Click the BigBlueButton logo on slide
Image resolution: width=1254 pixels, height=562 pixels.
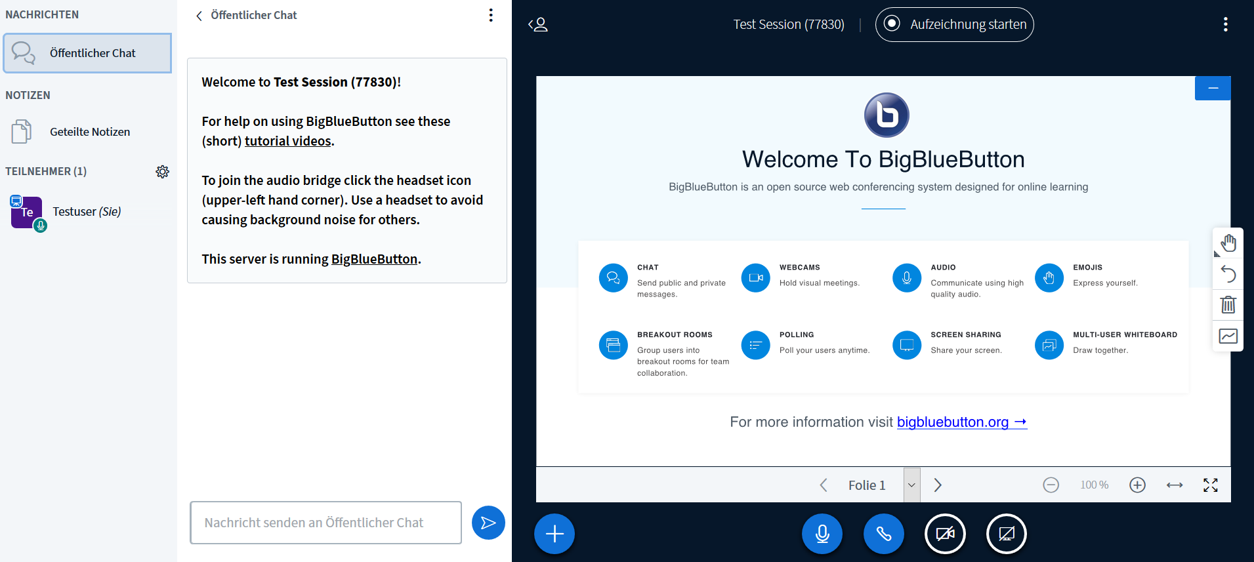pyautogui.click(x=887, y=115)
